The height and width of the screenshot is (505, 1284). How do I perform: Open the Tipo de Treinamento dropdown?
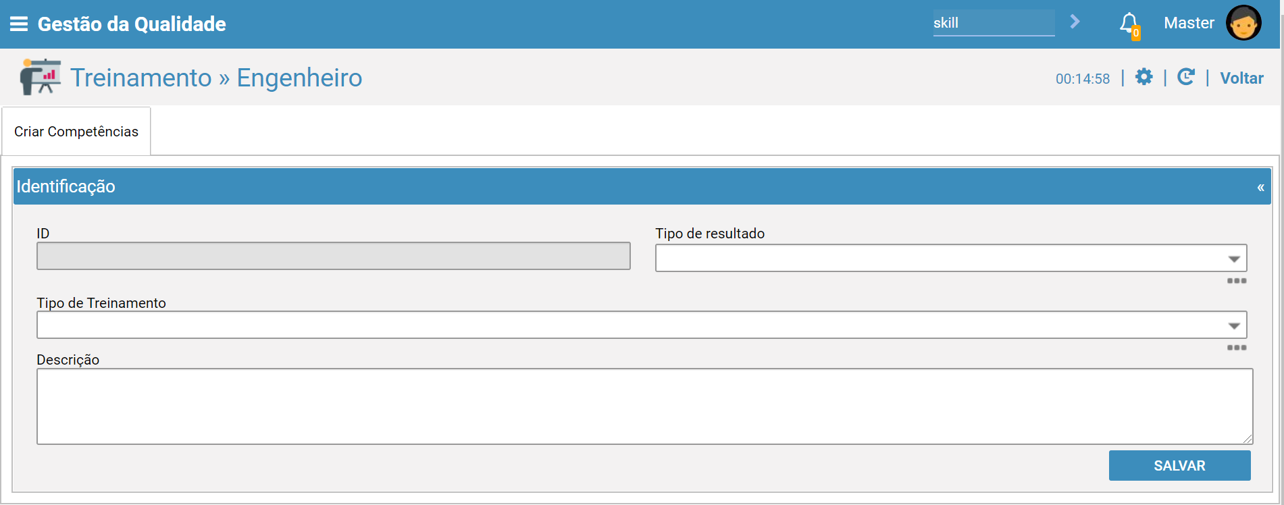tap(642, 325)
